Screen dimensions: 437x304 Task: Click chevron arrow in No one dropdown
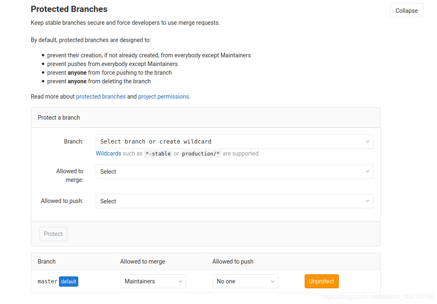tap(272, 281)
